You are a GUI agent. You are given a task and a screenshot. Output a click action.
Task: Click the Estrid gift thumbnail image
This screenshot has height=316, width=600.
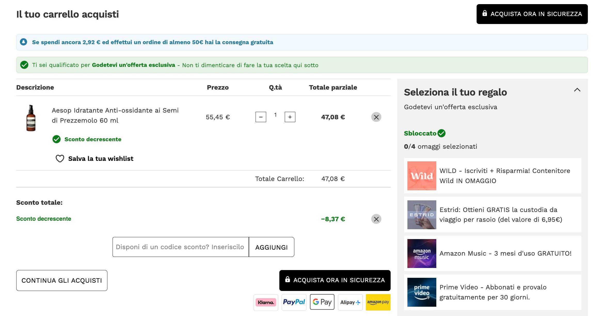pyautogui.click(x=422, y=215)
